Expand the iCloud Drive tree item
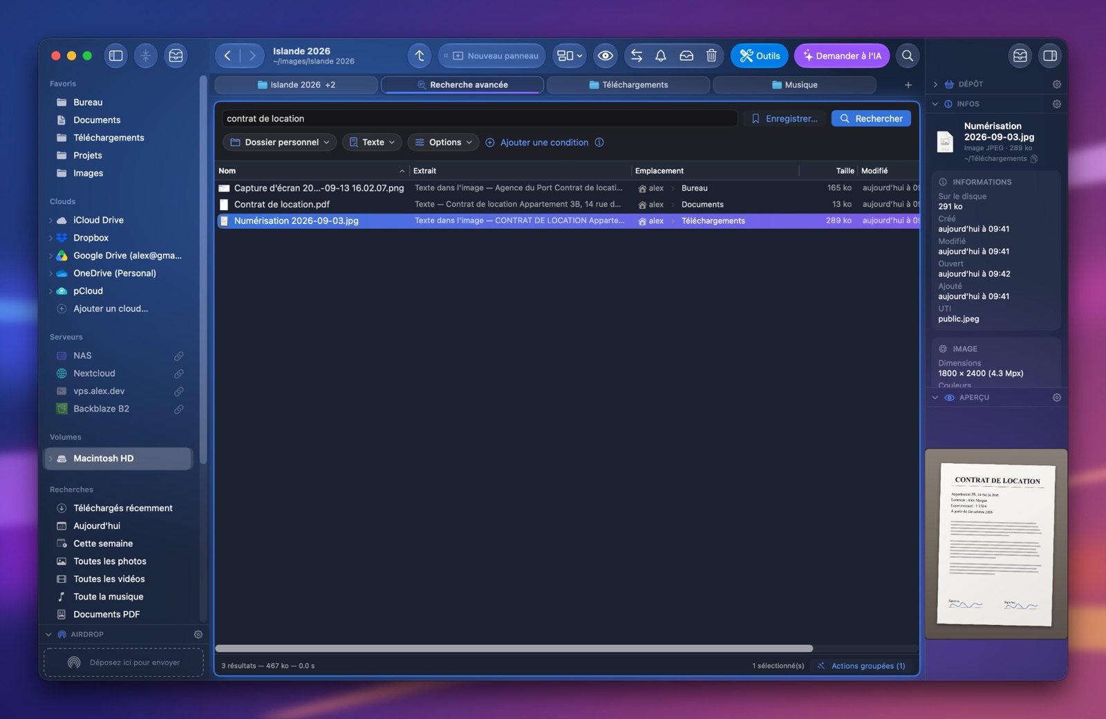This screenshot has width=1106, height=719. [51, 221]
